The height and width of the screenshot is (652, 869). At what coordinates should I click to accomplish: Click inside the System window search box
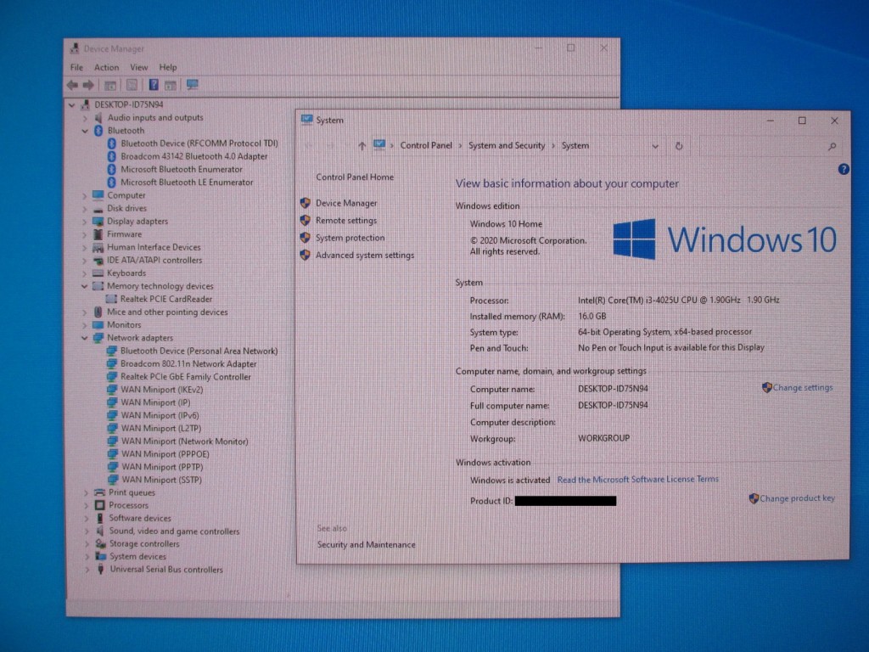pos(769,146)
